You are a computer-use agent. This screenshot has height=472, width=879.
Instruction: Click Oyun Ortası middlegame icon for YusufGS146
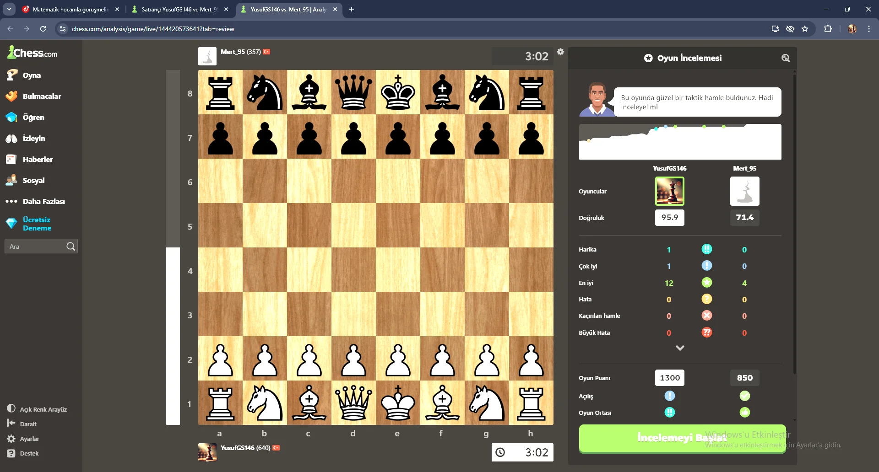pos(670,413)
